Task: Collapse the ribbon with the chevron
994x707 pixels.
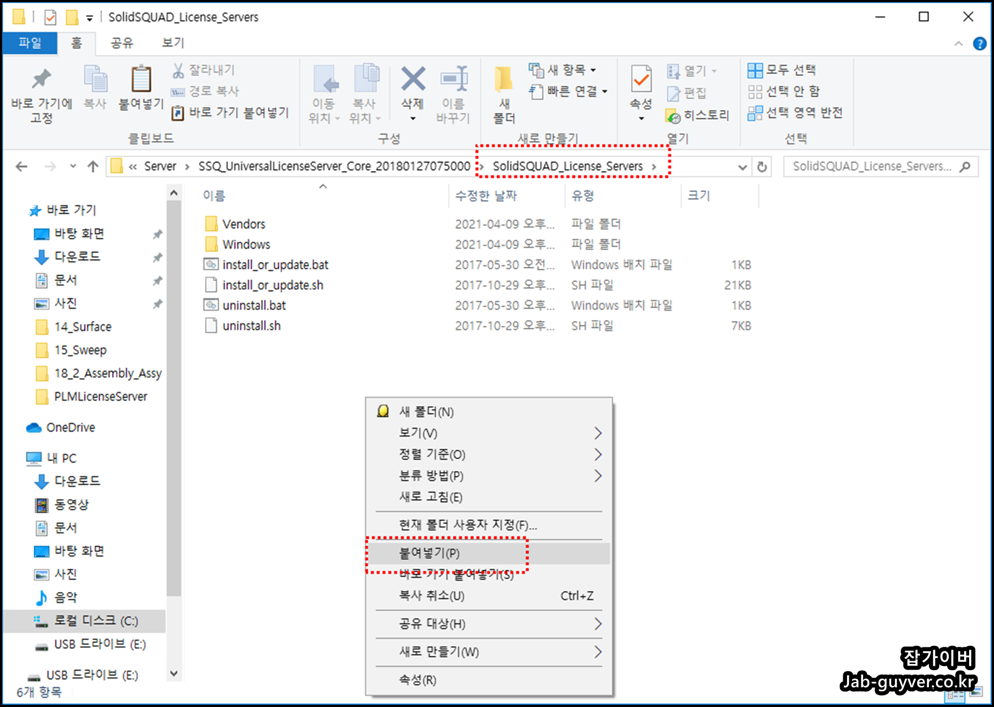Action: point(958,44)
